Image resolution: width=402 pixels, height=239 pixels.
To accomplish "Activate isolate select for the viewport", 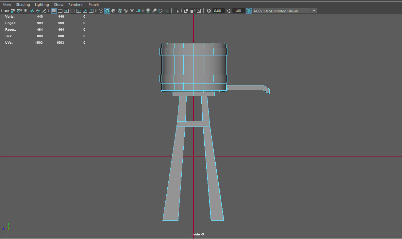I will (176, 11).
